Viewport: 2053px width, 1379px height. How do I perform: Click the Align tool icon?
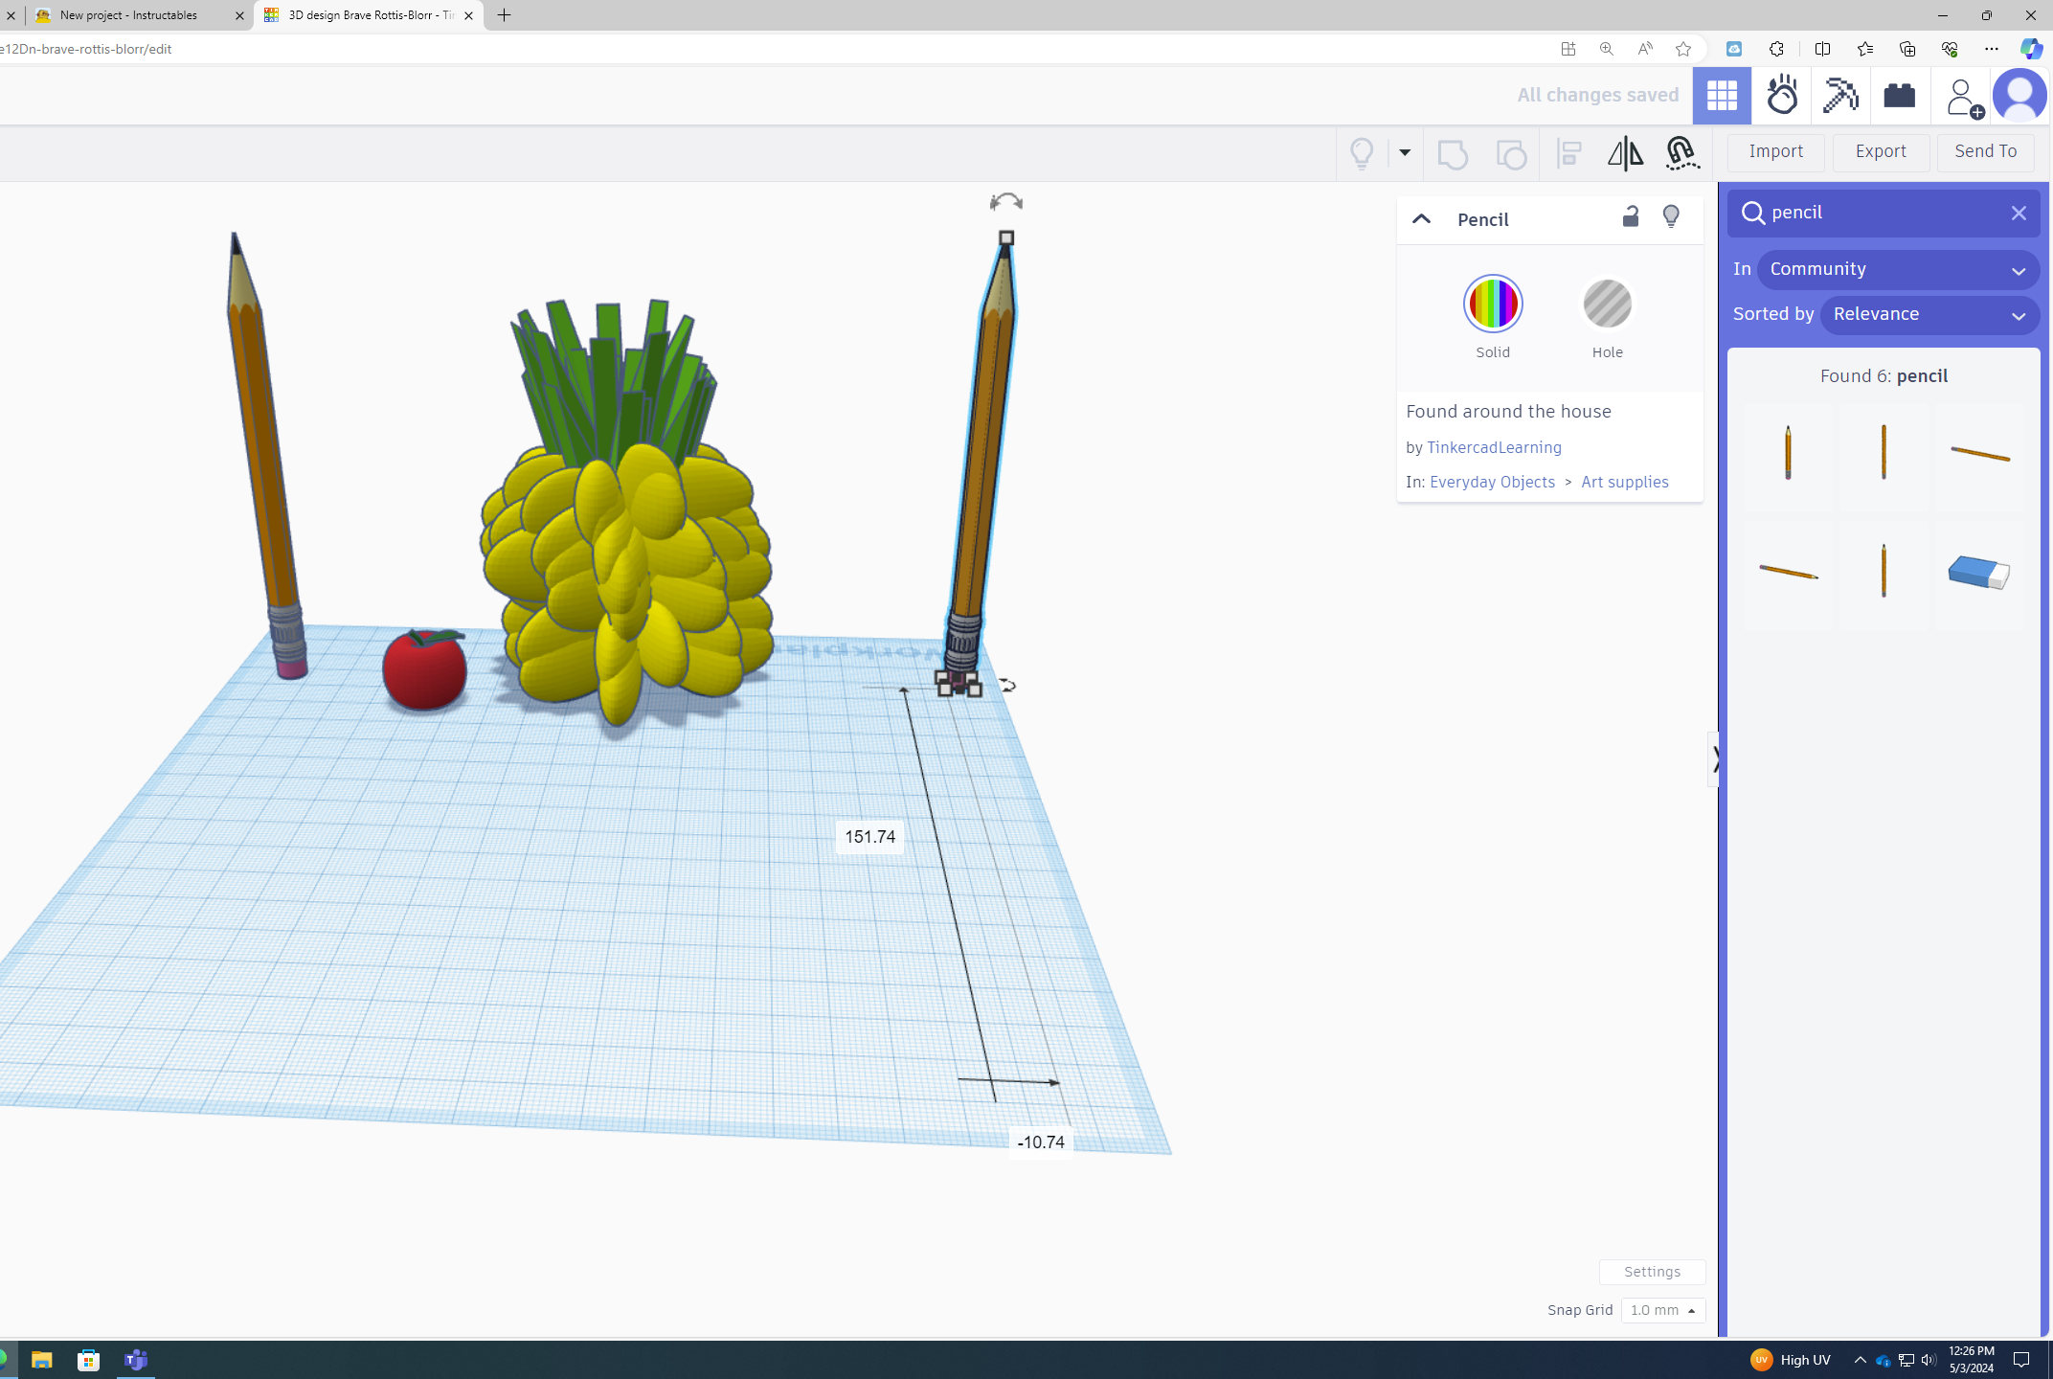[1569, 153]
